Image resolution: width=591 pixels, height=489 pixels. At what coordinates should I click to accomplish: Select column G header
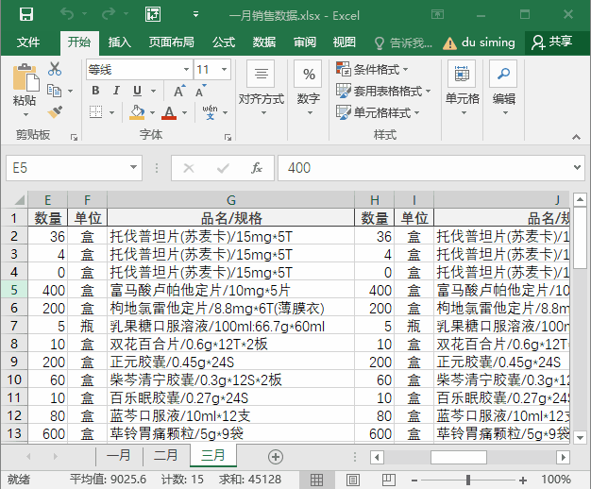(x=231, y=199)
